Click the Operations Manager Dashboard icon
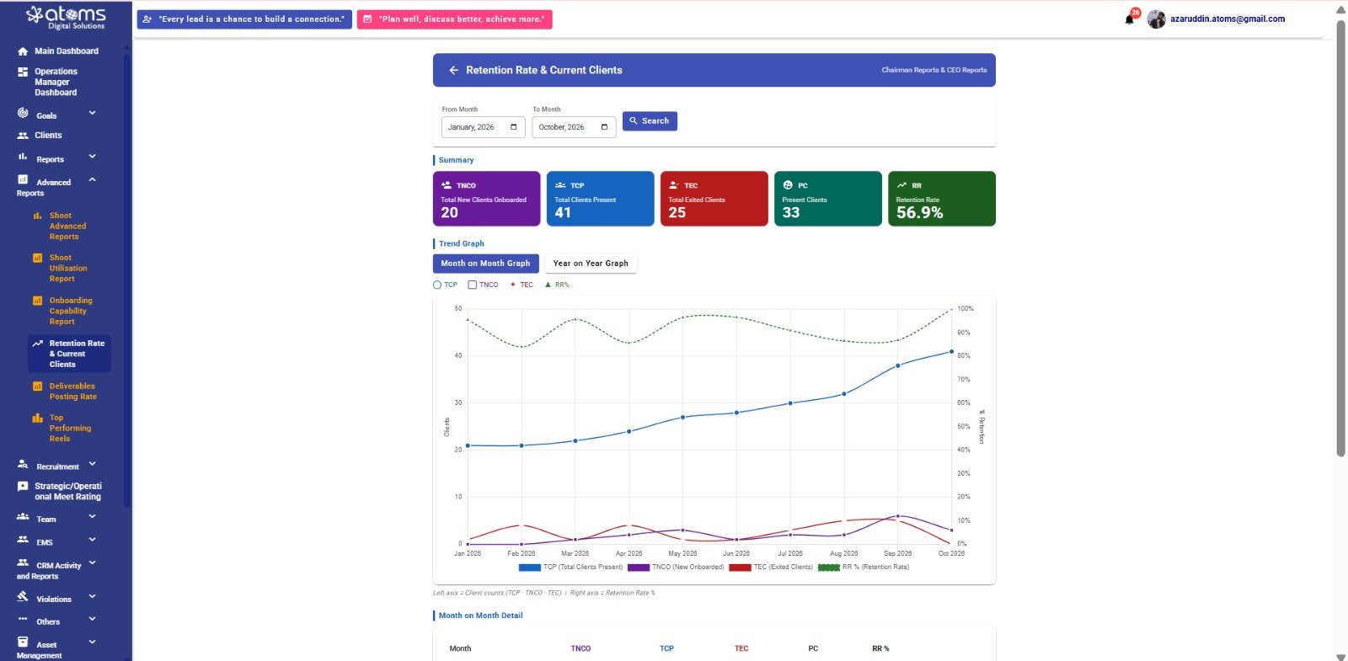 tap(23, 72)
